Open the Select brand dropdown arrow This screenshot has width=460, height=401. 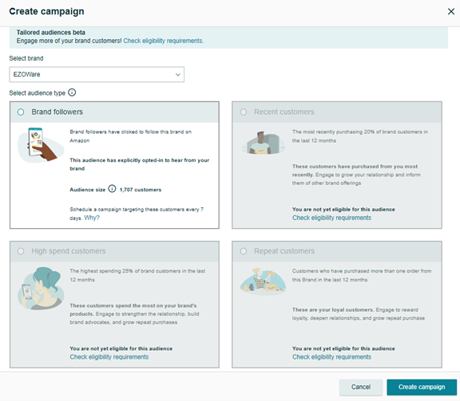coord(178,74)
